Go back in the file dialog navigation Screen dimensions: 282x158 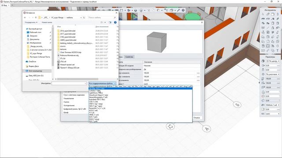(x=25, y=18)
